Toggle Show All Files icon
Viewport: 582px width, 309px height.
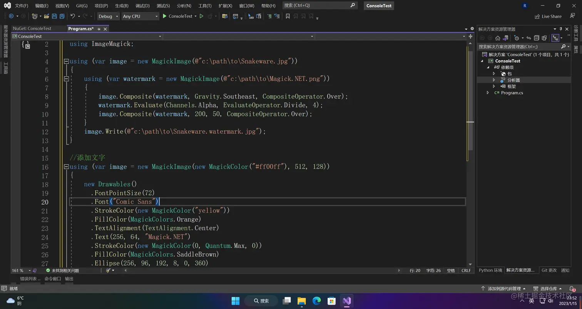[x=544, y=38]
